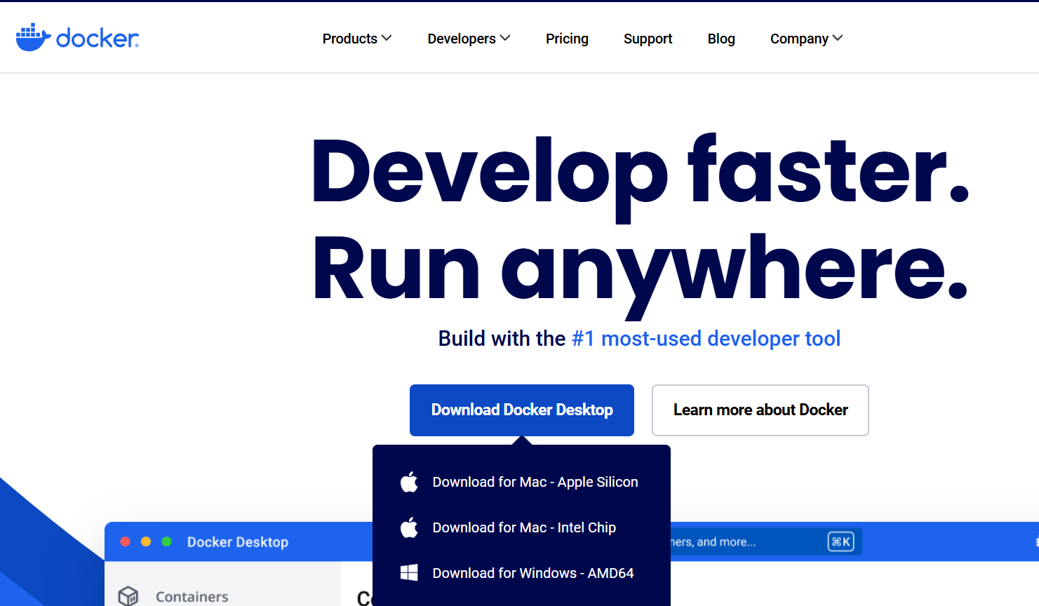Select Download for Mac - Apple Silicon

[x=521, y=482]
